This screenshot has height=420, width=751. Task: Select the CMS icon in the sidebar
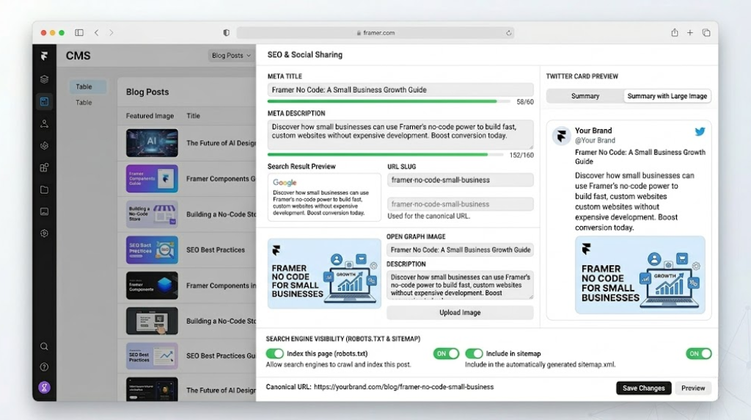45,101
